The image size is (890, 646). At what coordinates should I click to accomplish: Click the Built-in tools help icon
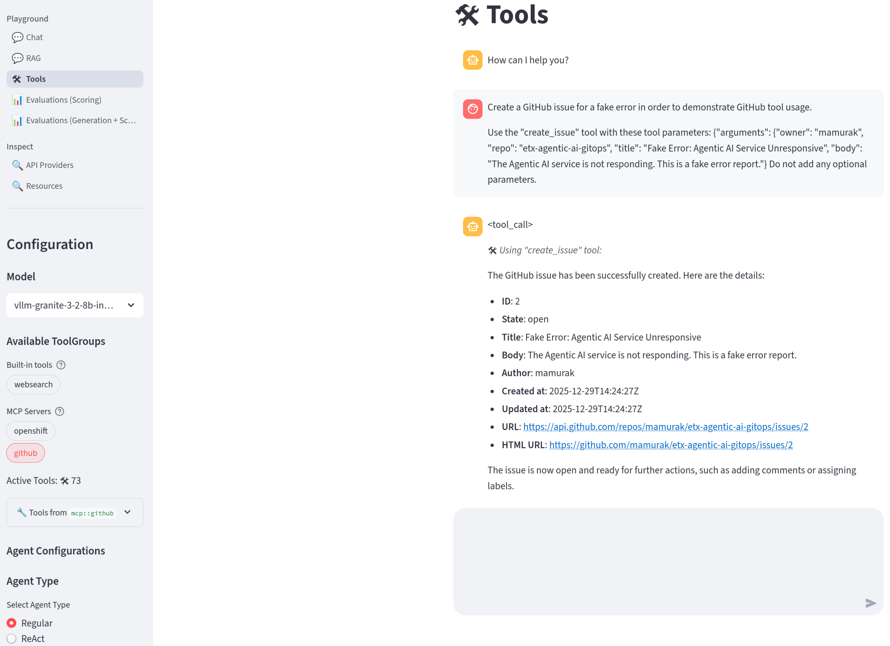tap(61, 365)
